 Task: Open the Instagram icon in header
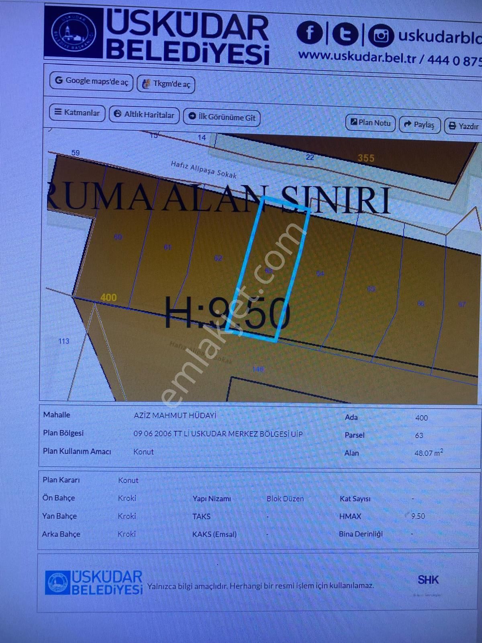click(x=381, y=36)
